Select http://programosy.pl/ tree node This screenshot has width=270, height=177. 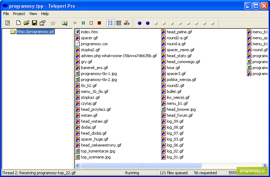tap(36, 32)
